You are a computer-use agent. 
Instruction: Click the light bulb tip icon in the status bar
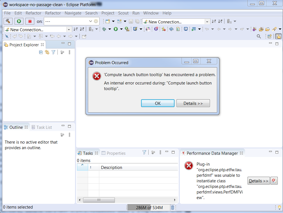[279, 208]
